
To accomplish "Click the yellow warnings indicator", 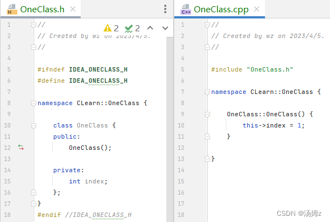I will (111, 28).
